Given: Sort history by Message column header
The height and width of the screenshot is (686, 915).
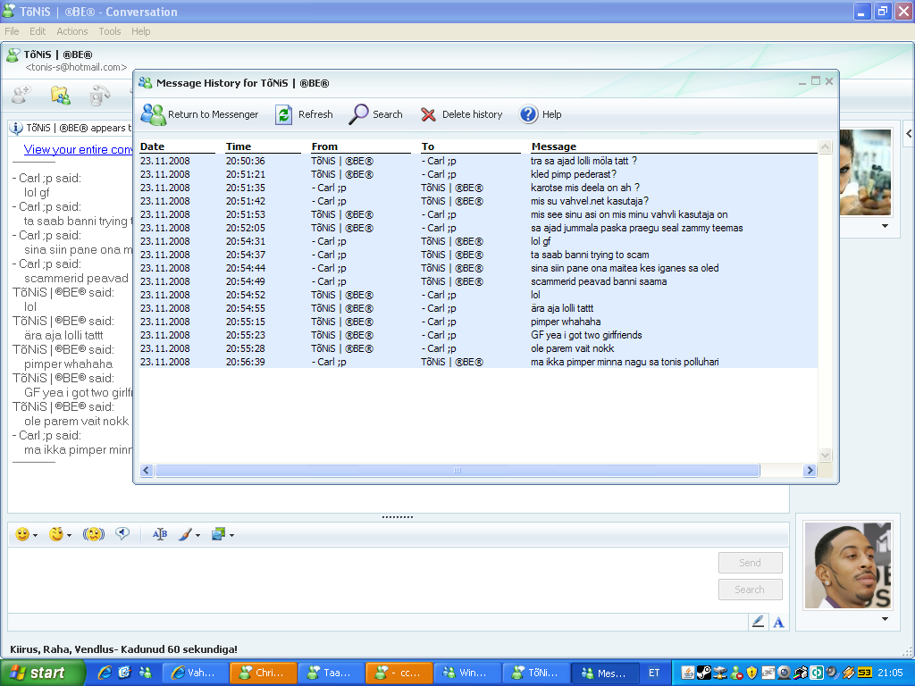Looking at the screenshot, I should coord(554,146).
